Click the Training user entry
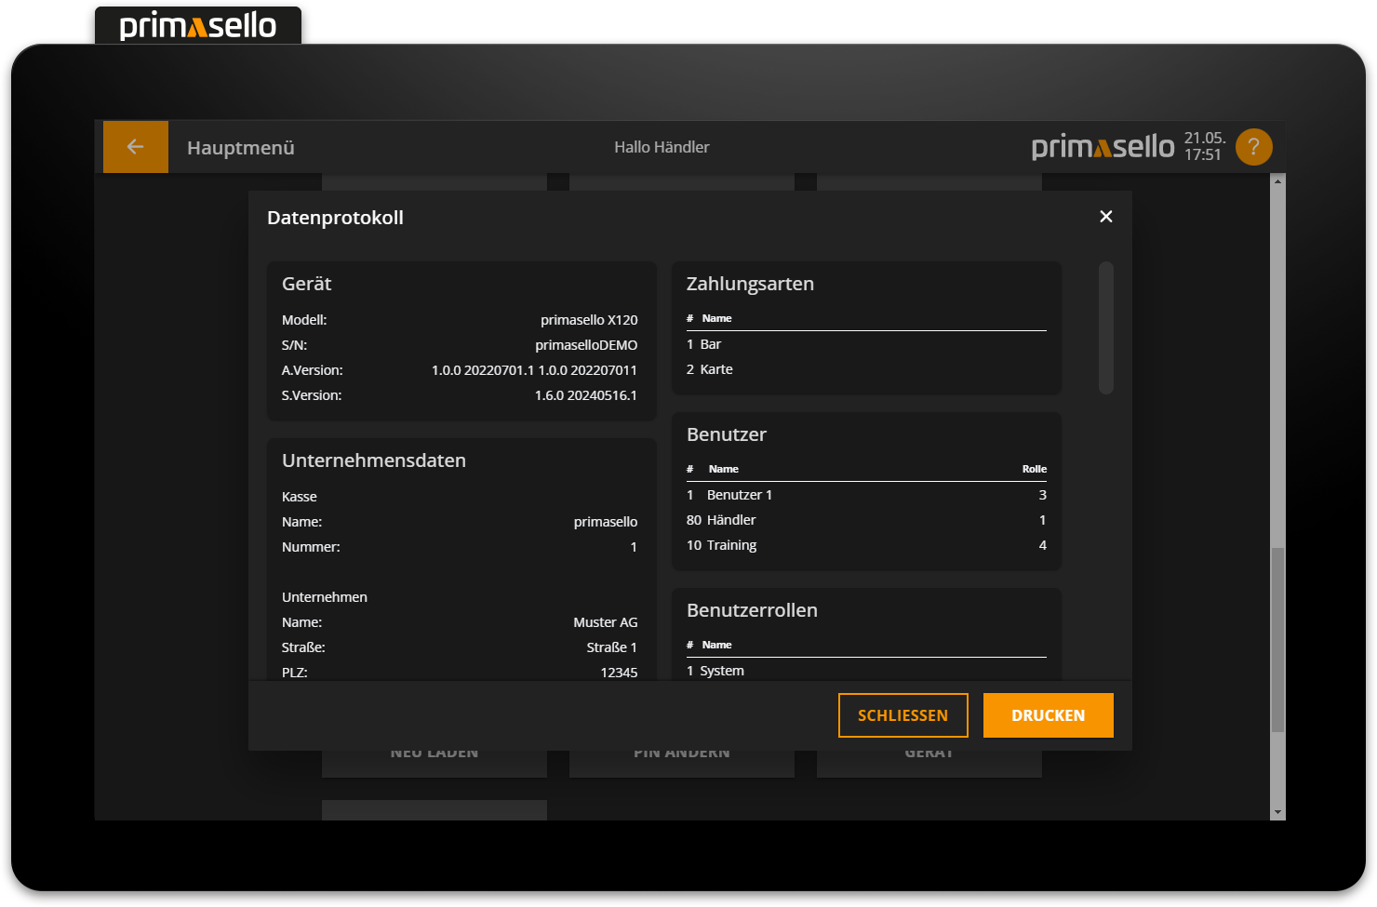 tap(731, 544)
